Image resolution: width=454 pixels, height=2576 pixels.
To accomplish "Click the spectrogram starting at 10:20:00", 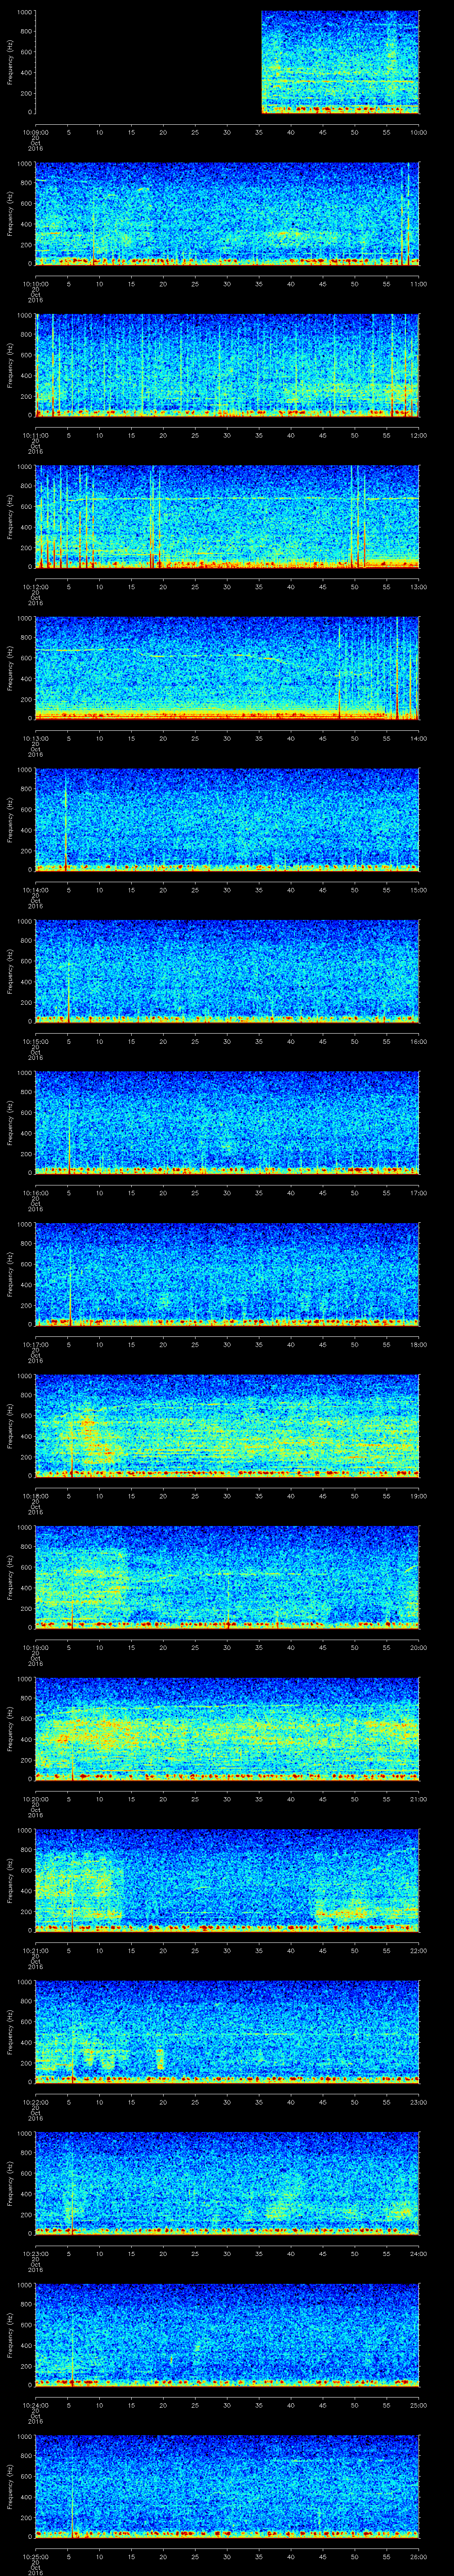I will tap(227, 1728).
